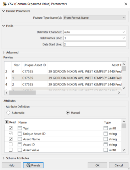Uncheck the Read checkbox for Year
130x170 pixels.
tap(11, 128)
